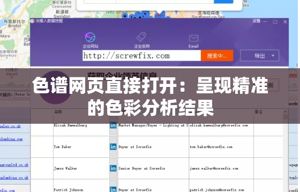300x192 pixels.
Task: Select the 企业名称 tag icon
Action: point(141,37)
